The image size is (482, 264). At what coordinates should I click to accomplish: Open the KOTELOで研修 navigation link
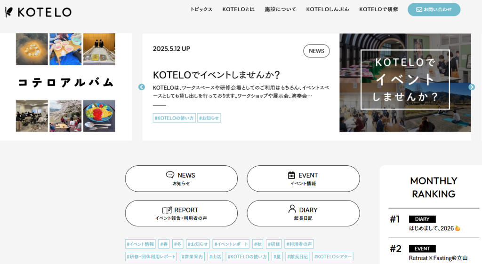pos(378,9)
